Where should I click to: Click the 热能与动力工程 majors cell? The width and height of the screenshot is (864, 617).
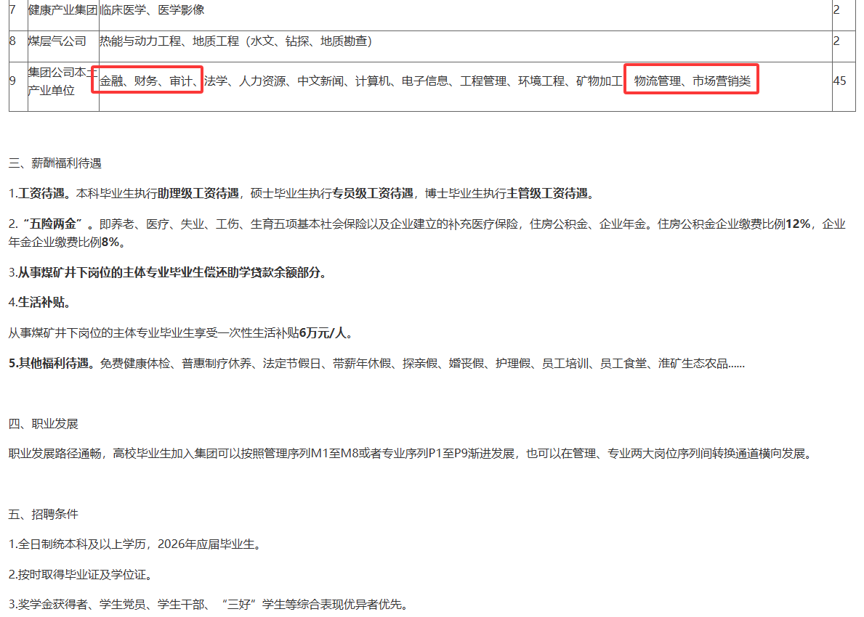235,41
